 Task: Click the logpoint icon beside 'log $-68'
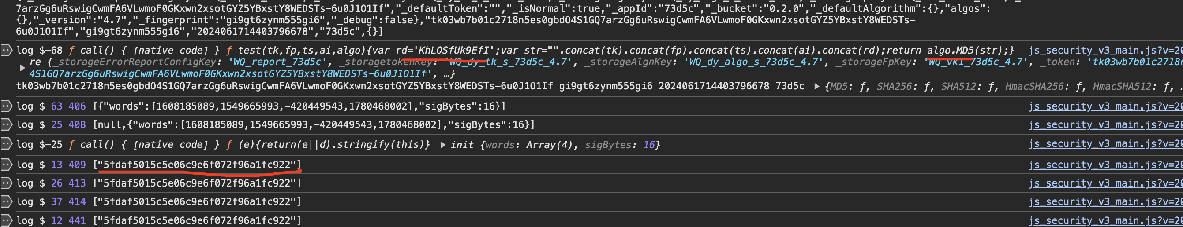pyautogui.click(x=7, y=50)
